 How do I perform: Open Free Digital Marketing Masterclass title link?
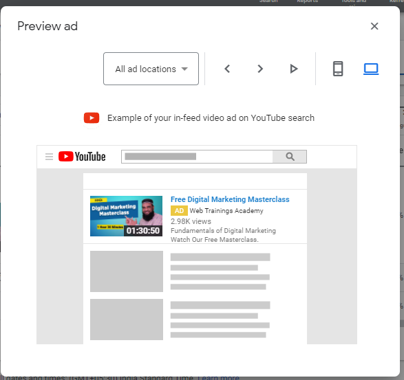[x=230, y=199]
